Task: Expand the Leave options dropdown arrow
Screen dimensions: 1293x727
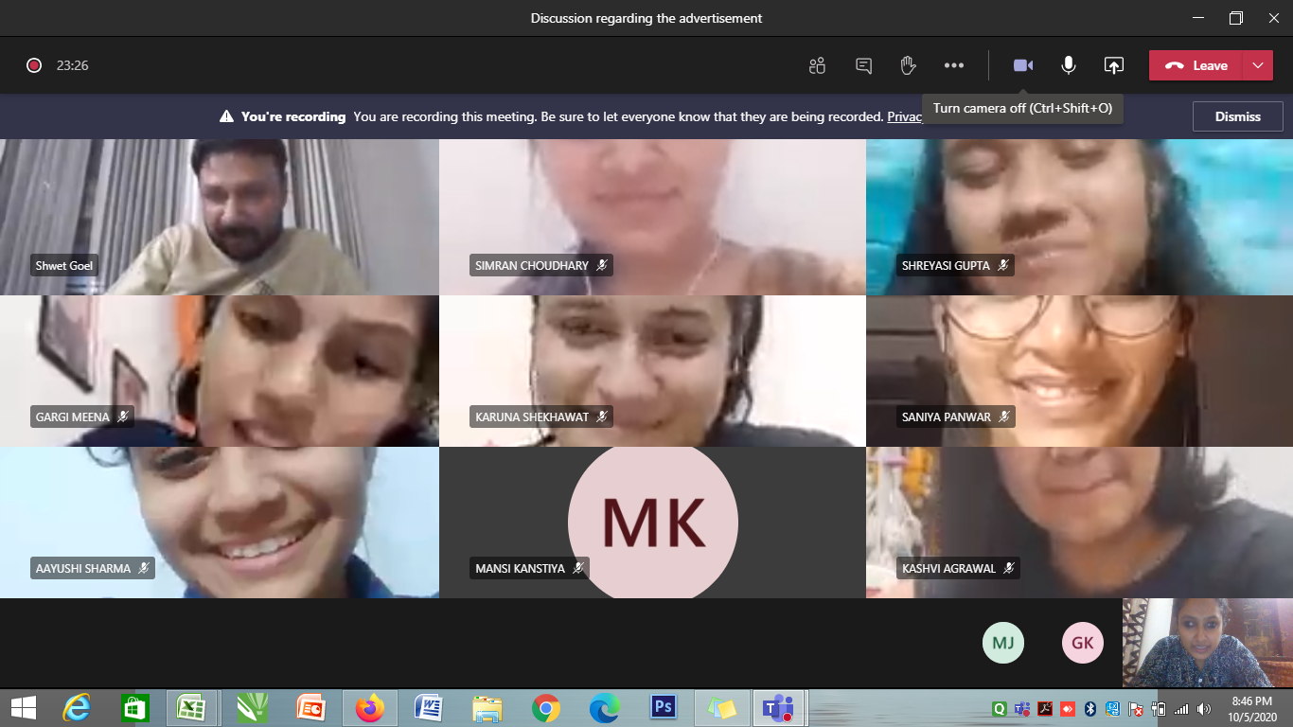Action: pos(1257,65)
